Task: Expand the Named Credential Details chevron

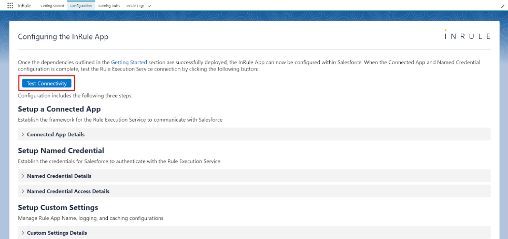Action: (23, 176)
